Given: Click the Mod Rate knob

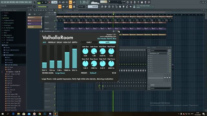Looking at the screenshot, I should point(103,51).
